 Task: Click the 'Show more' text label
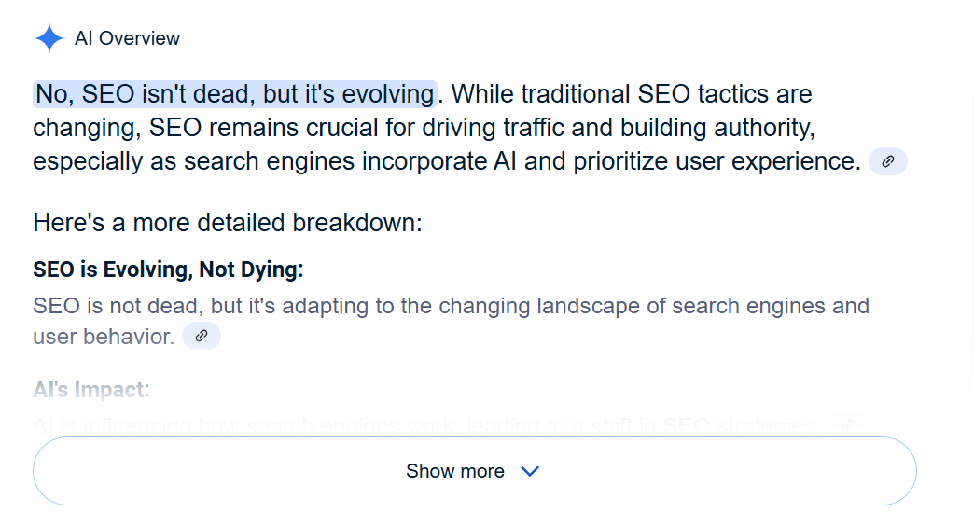click(455, 471)
